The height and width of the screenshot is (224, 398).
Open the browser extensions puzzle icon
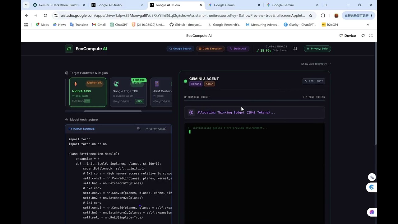tap(323, 16)
